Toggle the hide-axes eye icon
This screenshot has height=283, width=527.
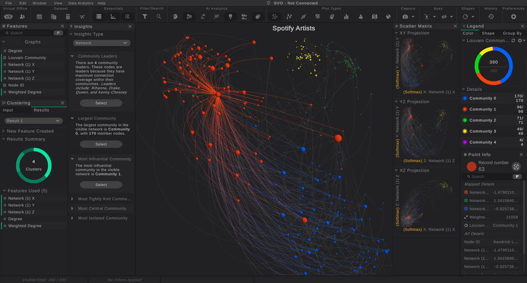tap(444, 17)
